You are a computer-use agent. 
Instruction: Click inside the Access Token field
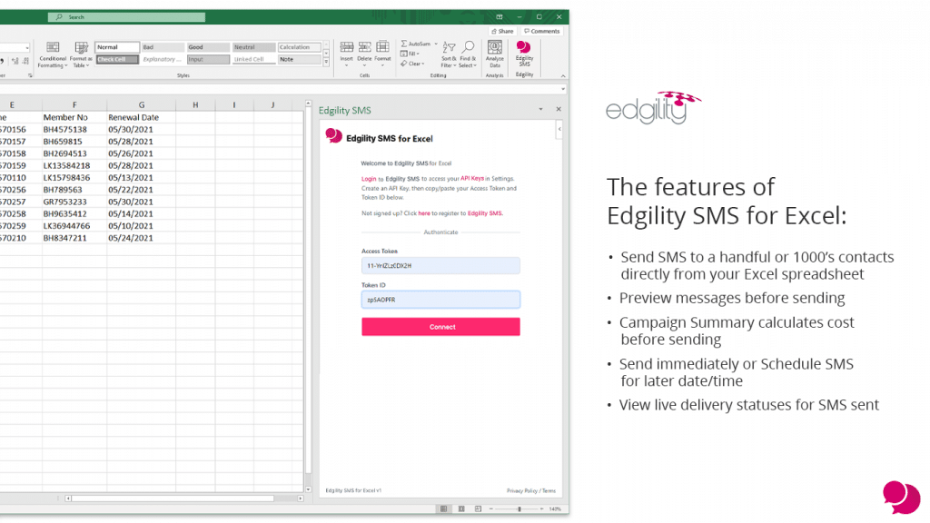click(x=440, y=264)
